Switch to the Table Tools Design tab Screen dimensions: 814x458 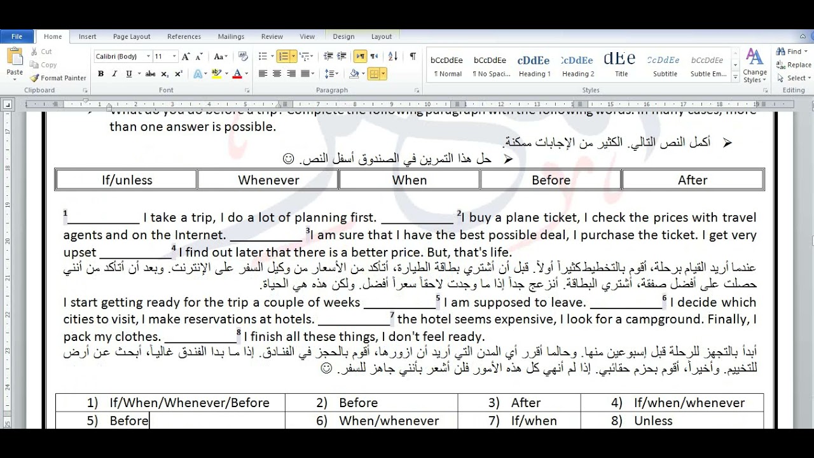343,36
